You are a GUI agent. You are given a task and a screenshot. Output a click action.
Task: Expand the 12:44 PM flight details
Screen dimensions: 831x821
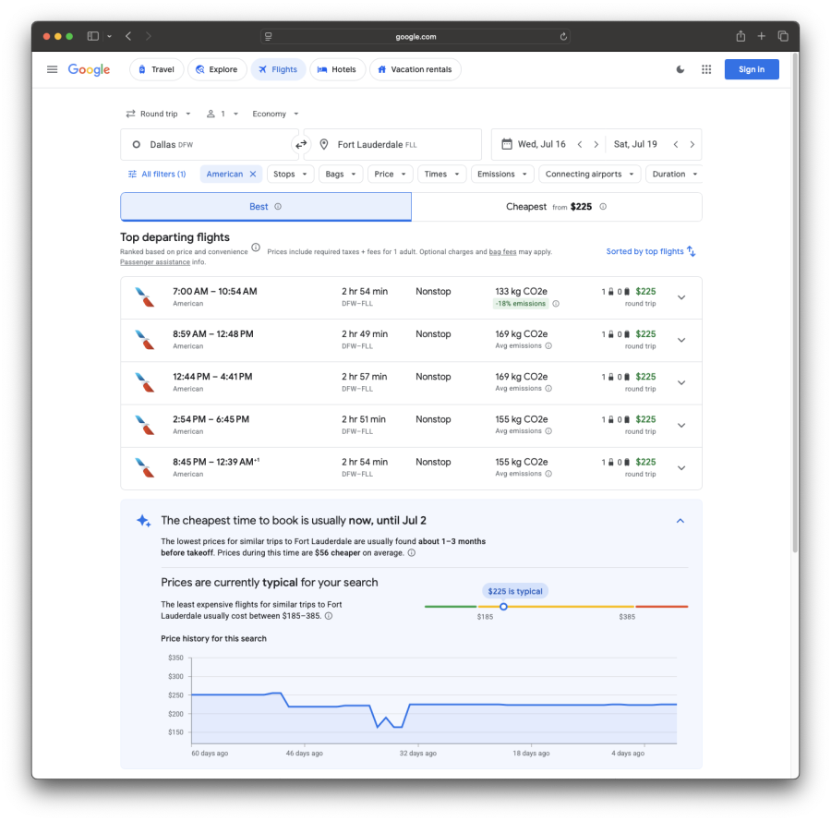click(681, 382)
